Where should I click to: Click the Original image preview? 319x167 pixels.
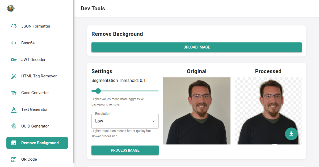click(x=197, y=111)
